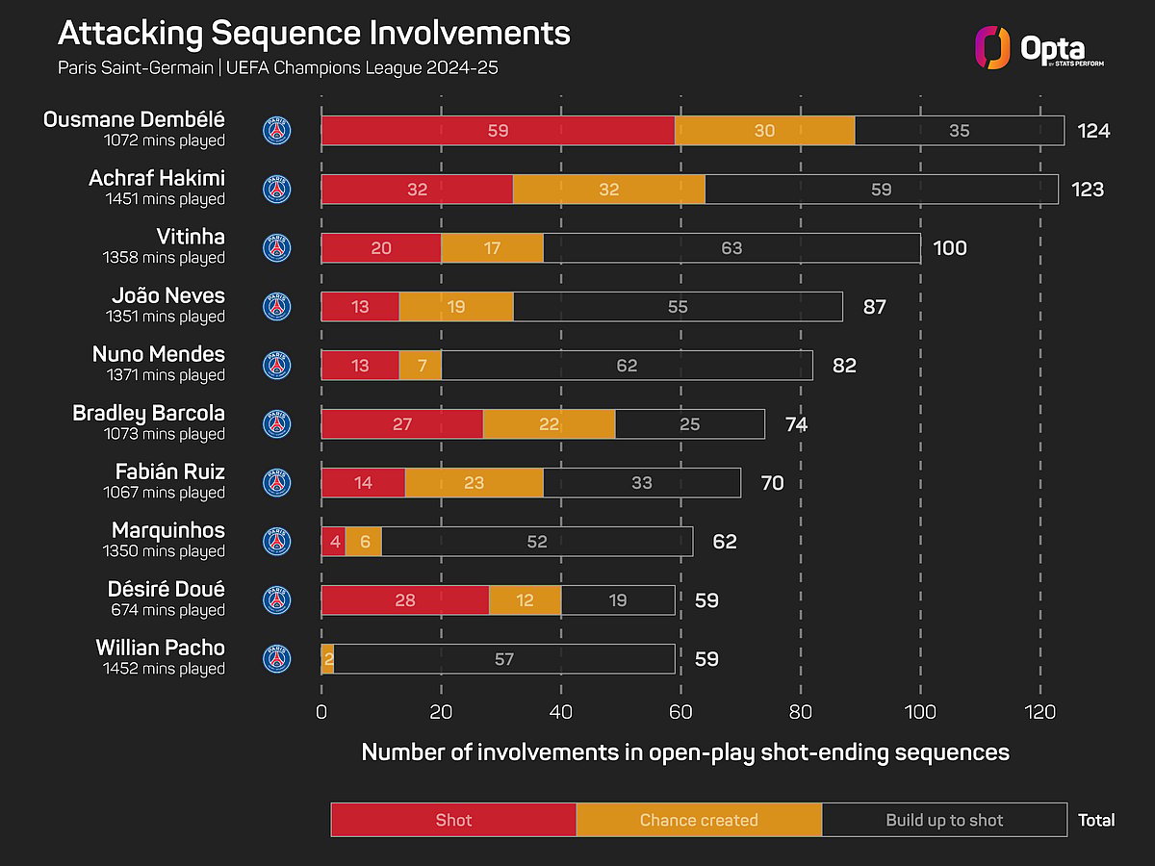Click the Total label in the legend
The width and height of the screenshot is (1155, 866).
click(1096, 820)
